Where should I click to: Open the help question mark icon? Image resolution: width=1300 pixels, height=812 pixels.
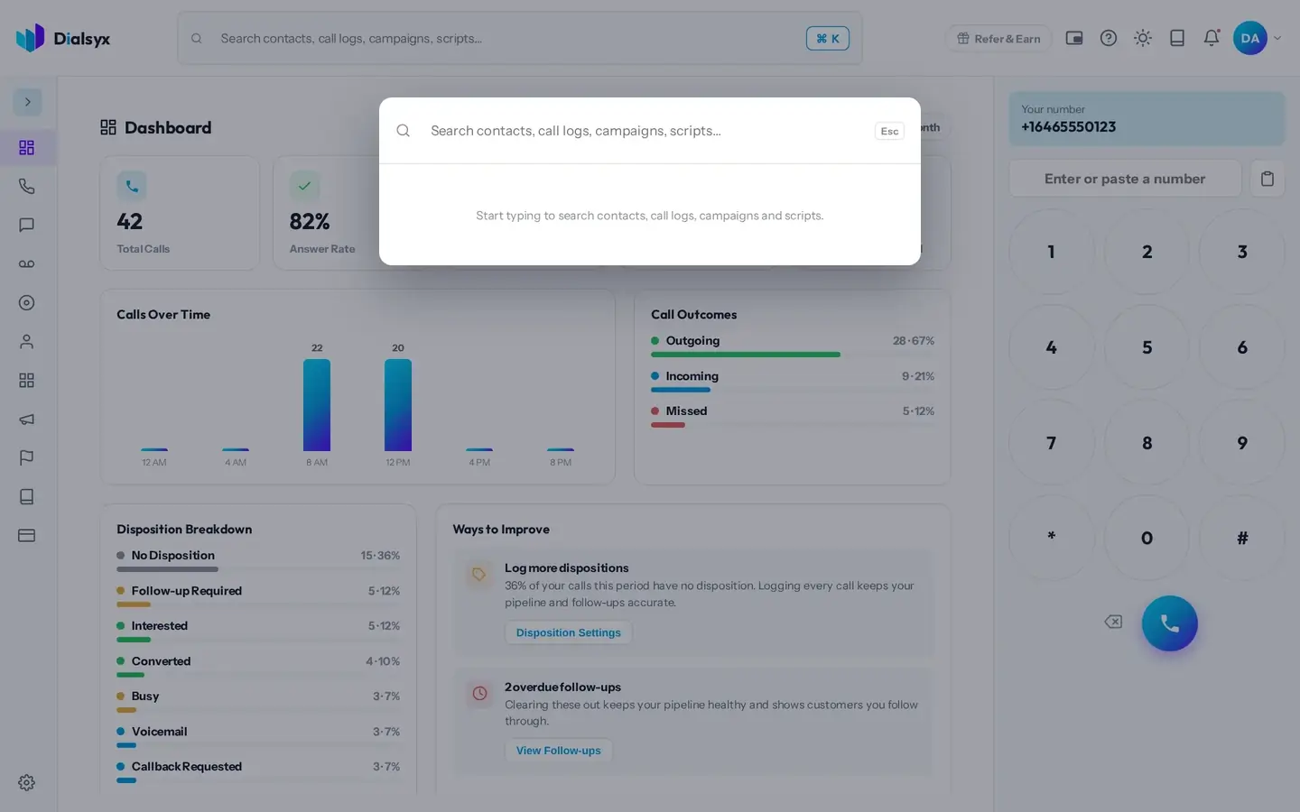(1109, 38)
